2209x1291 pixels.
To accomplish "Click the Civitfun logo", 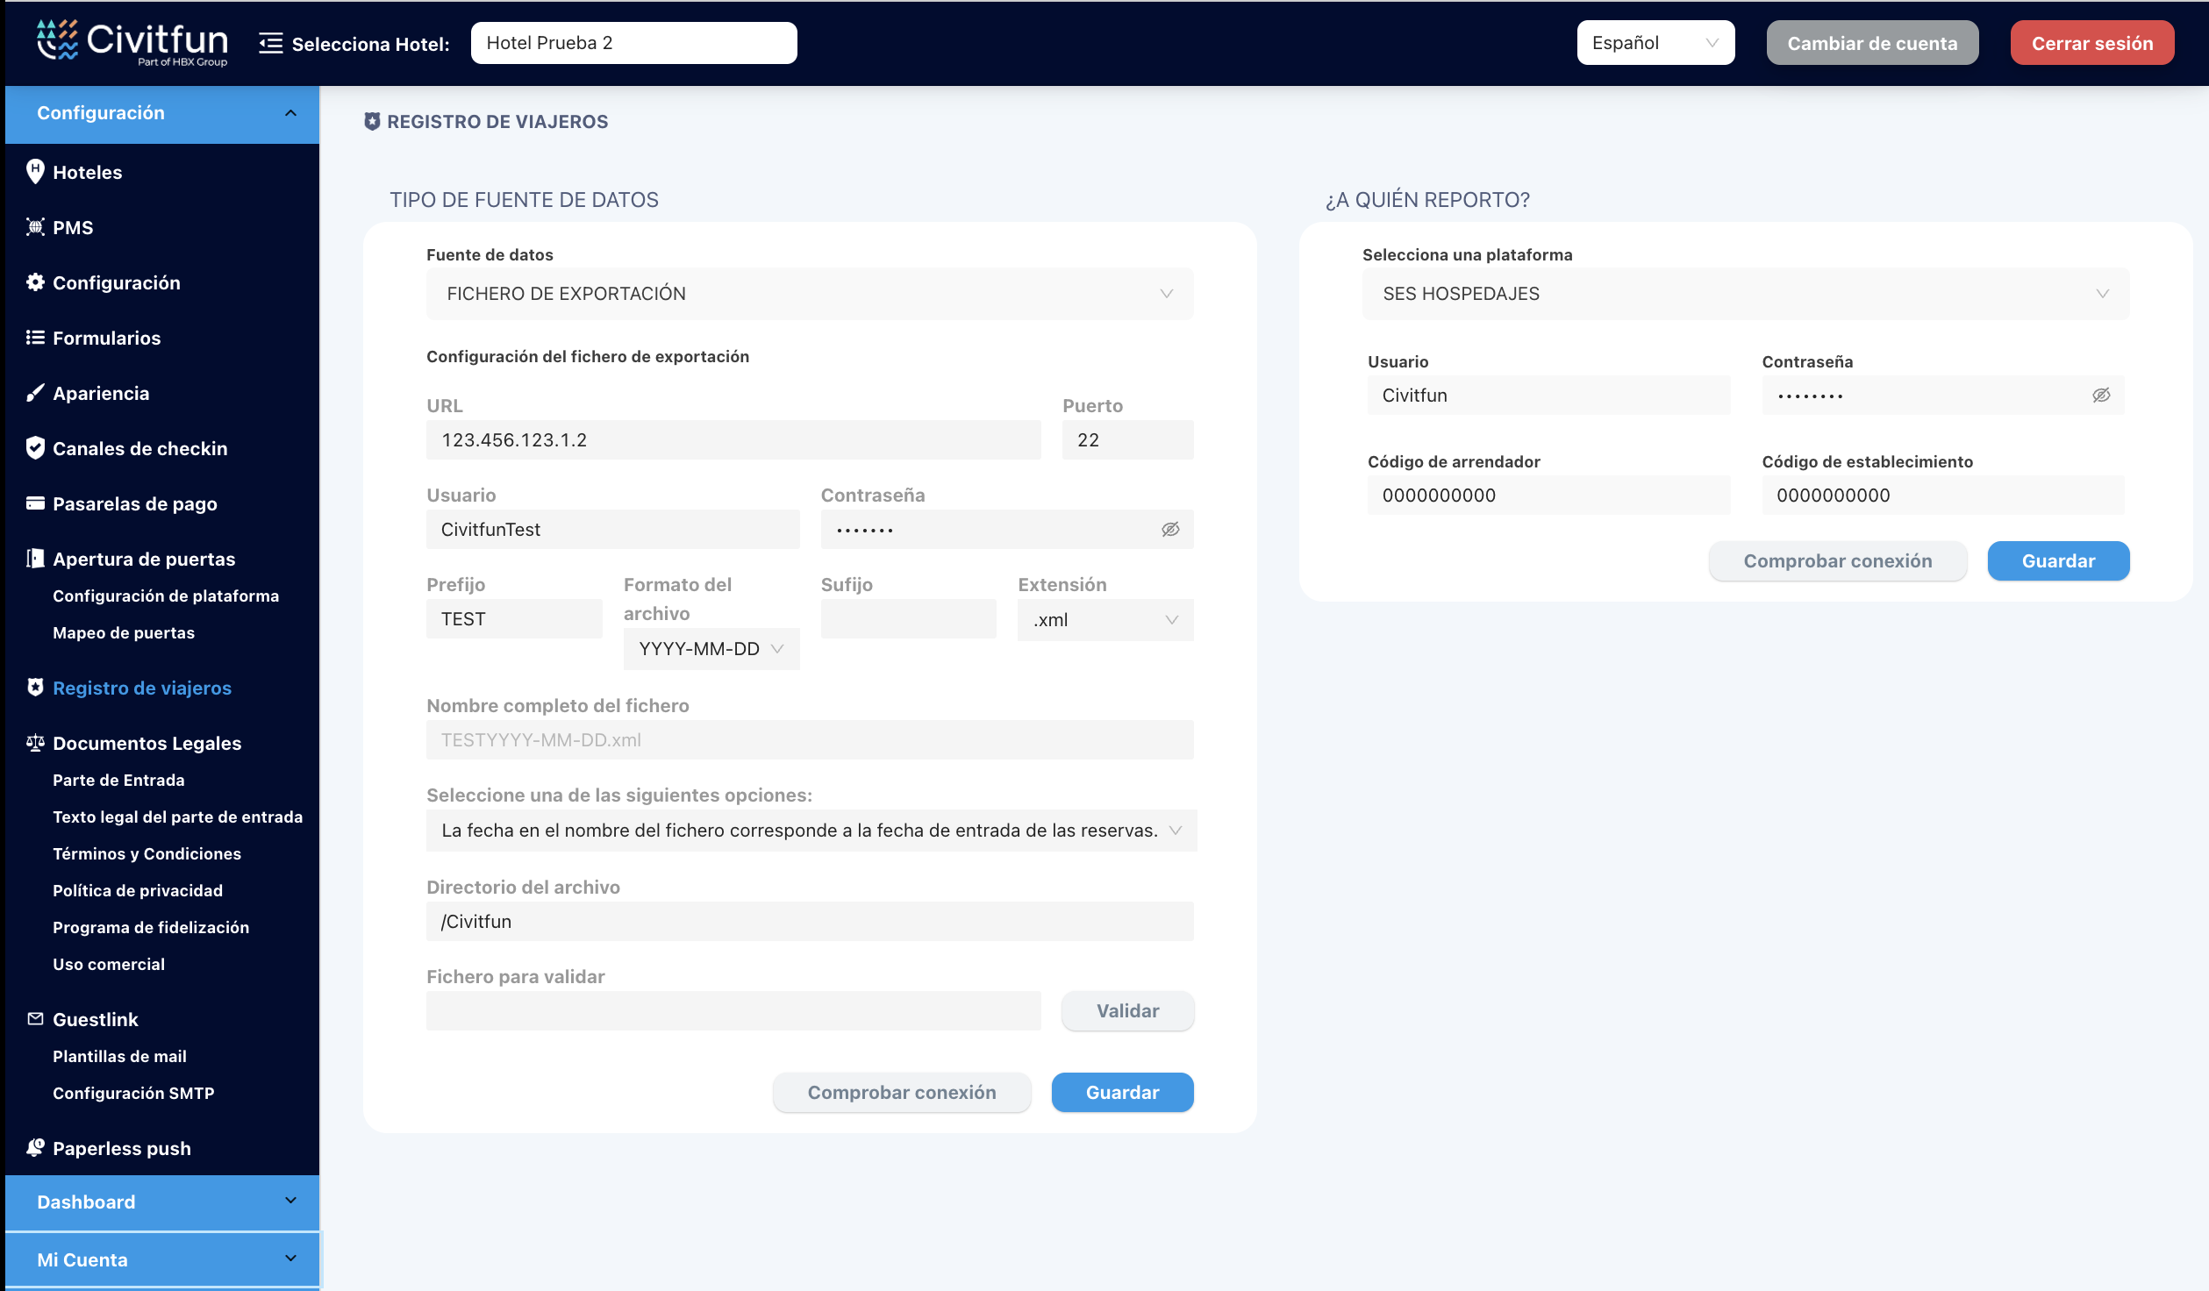I will click(132, 43).
